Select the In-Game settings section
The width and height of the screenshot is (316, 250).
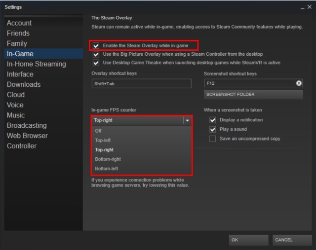[43, 54]
